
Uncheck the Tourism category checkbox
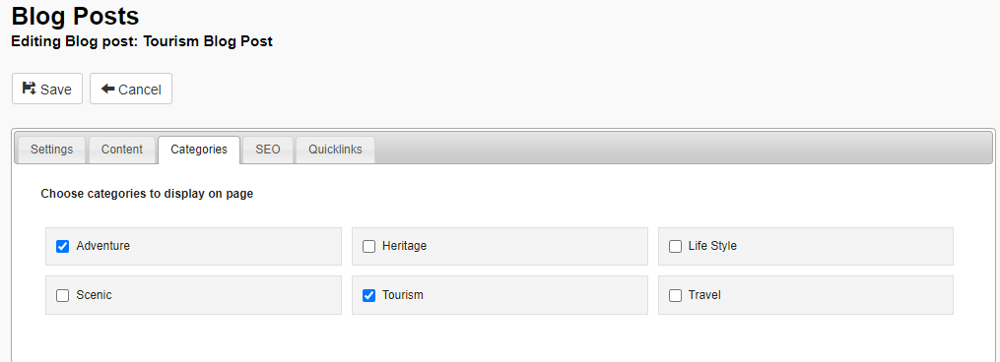[x=368, y=295]
